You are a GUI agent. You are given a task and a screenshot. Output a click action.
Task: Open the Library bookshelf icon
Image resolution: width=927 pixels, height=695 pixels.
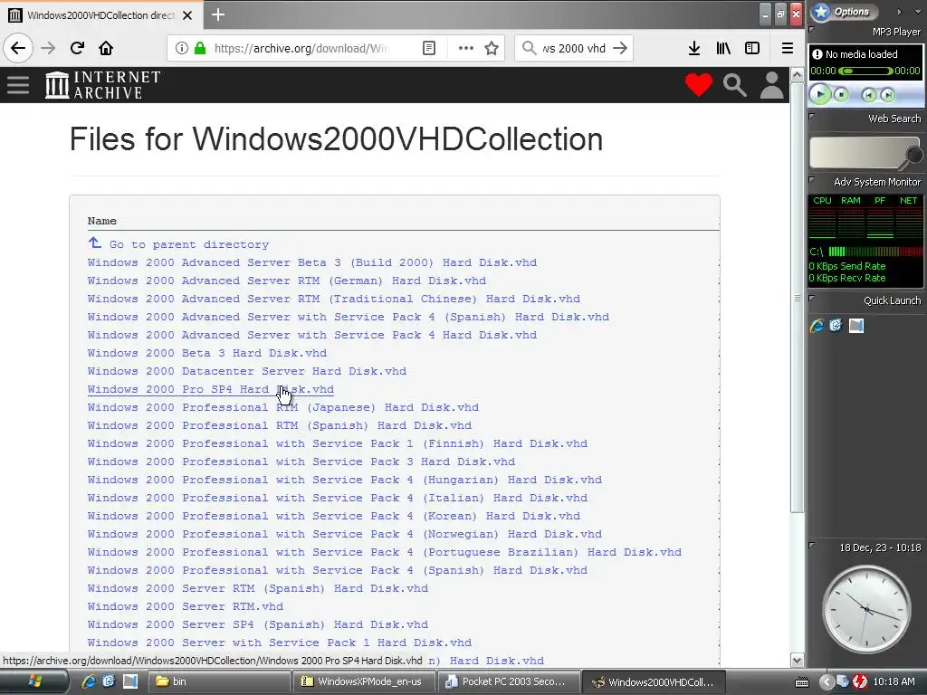coord(723,48)
